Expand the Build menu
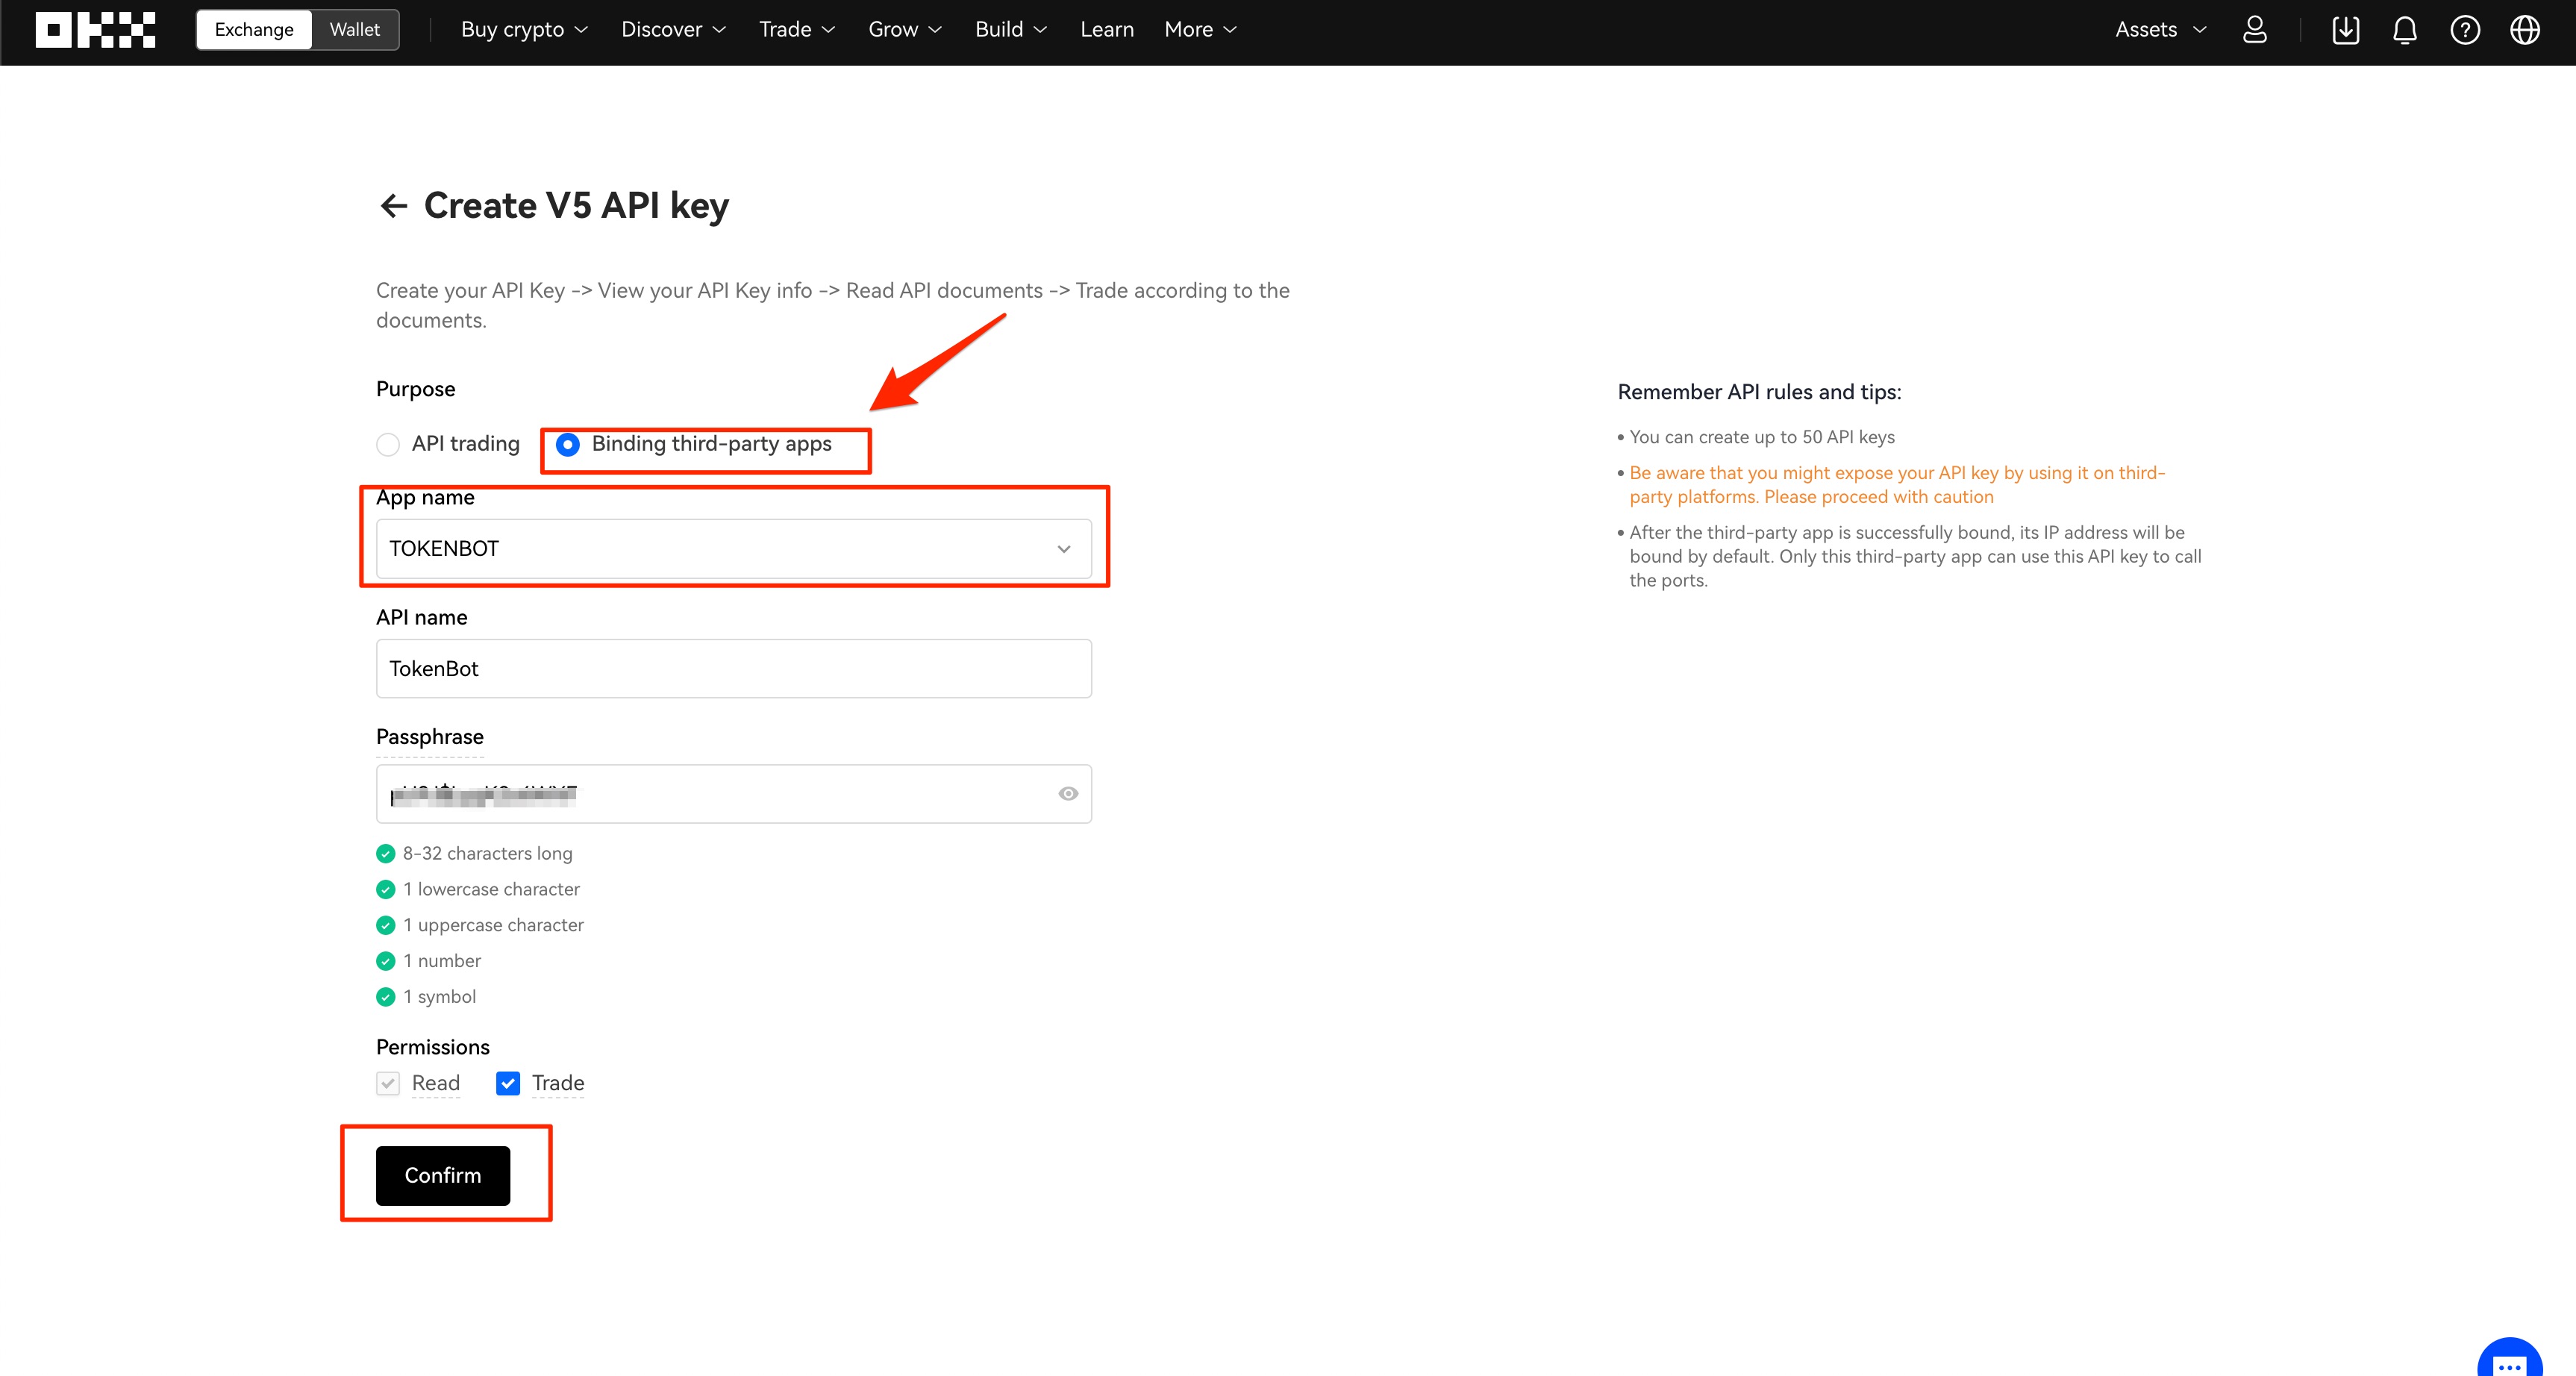This screenshot has height=1376, width=2576. tap(1011, 30)
